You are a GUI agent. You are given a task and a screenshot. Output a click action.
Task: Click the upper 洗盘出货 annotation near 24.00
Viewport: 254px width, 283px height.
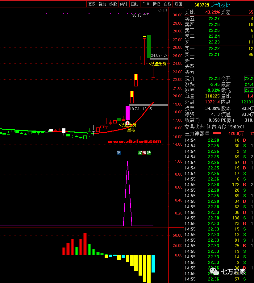pos(159,64)
